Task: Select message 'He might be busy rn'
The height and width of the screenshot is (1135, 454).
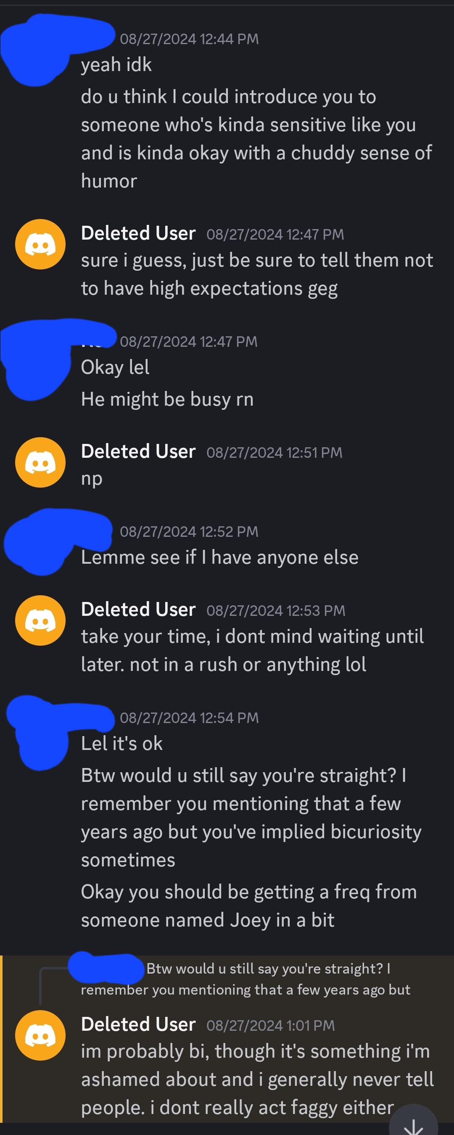Action: click(x=167, y=399)
